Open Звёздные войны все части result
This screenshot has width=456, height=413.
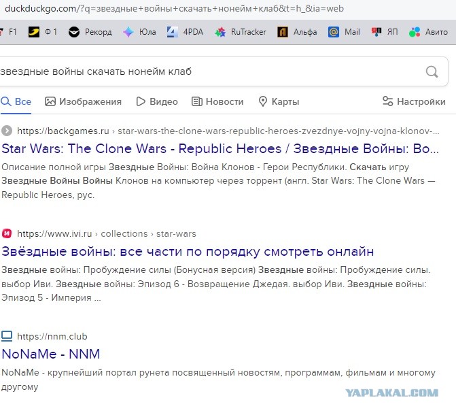point(188,252)
